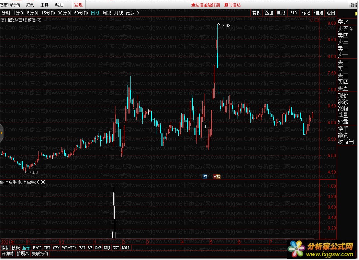359x260 pixels.
Task: Open the 工具 menu
Action: [x=44, y=5]
